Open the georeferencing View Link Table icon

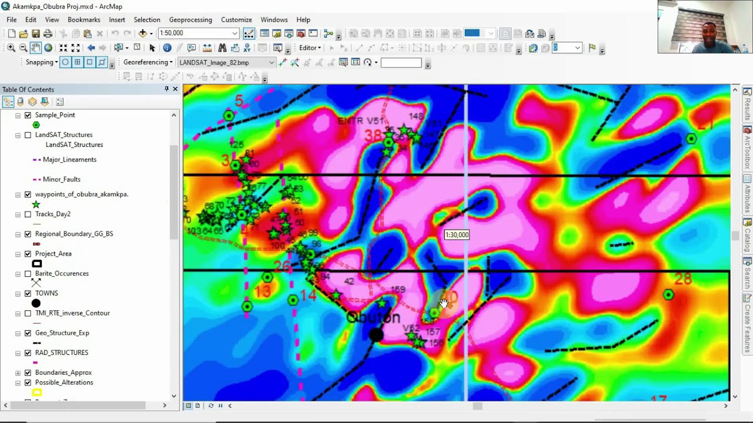(x=355, y=62)
